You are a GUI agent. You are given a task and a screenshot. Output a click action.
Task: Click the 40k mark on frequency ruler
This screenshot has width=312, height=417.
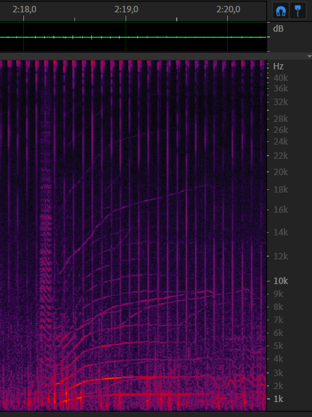coord(281,78)
